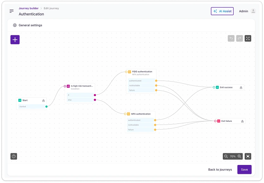This screenshot has width=264, height=183.
Task: Click the Start node's green started output port
Action: pyautogui.click(x=47, y=107)
